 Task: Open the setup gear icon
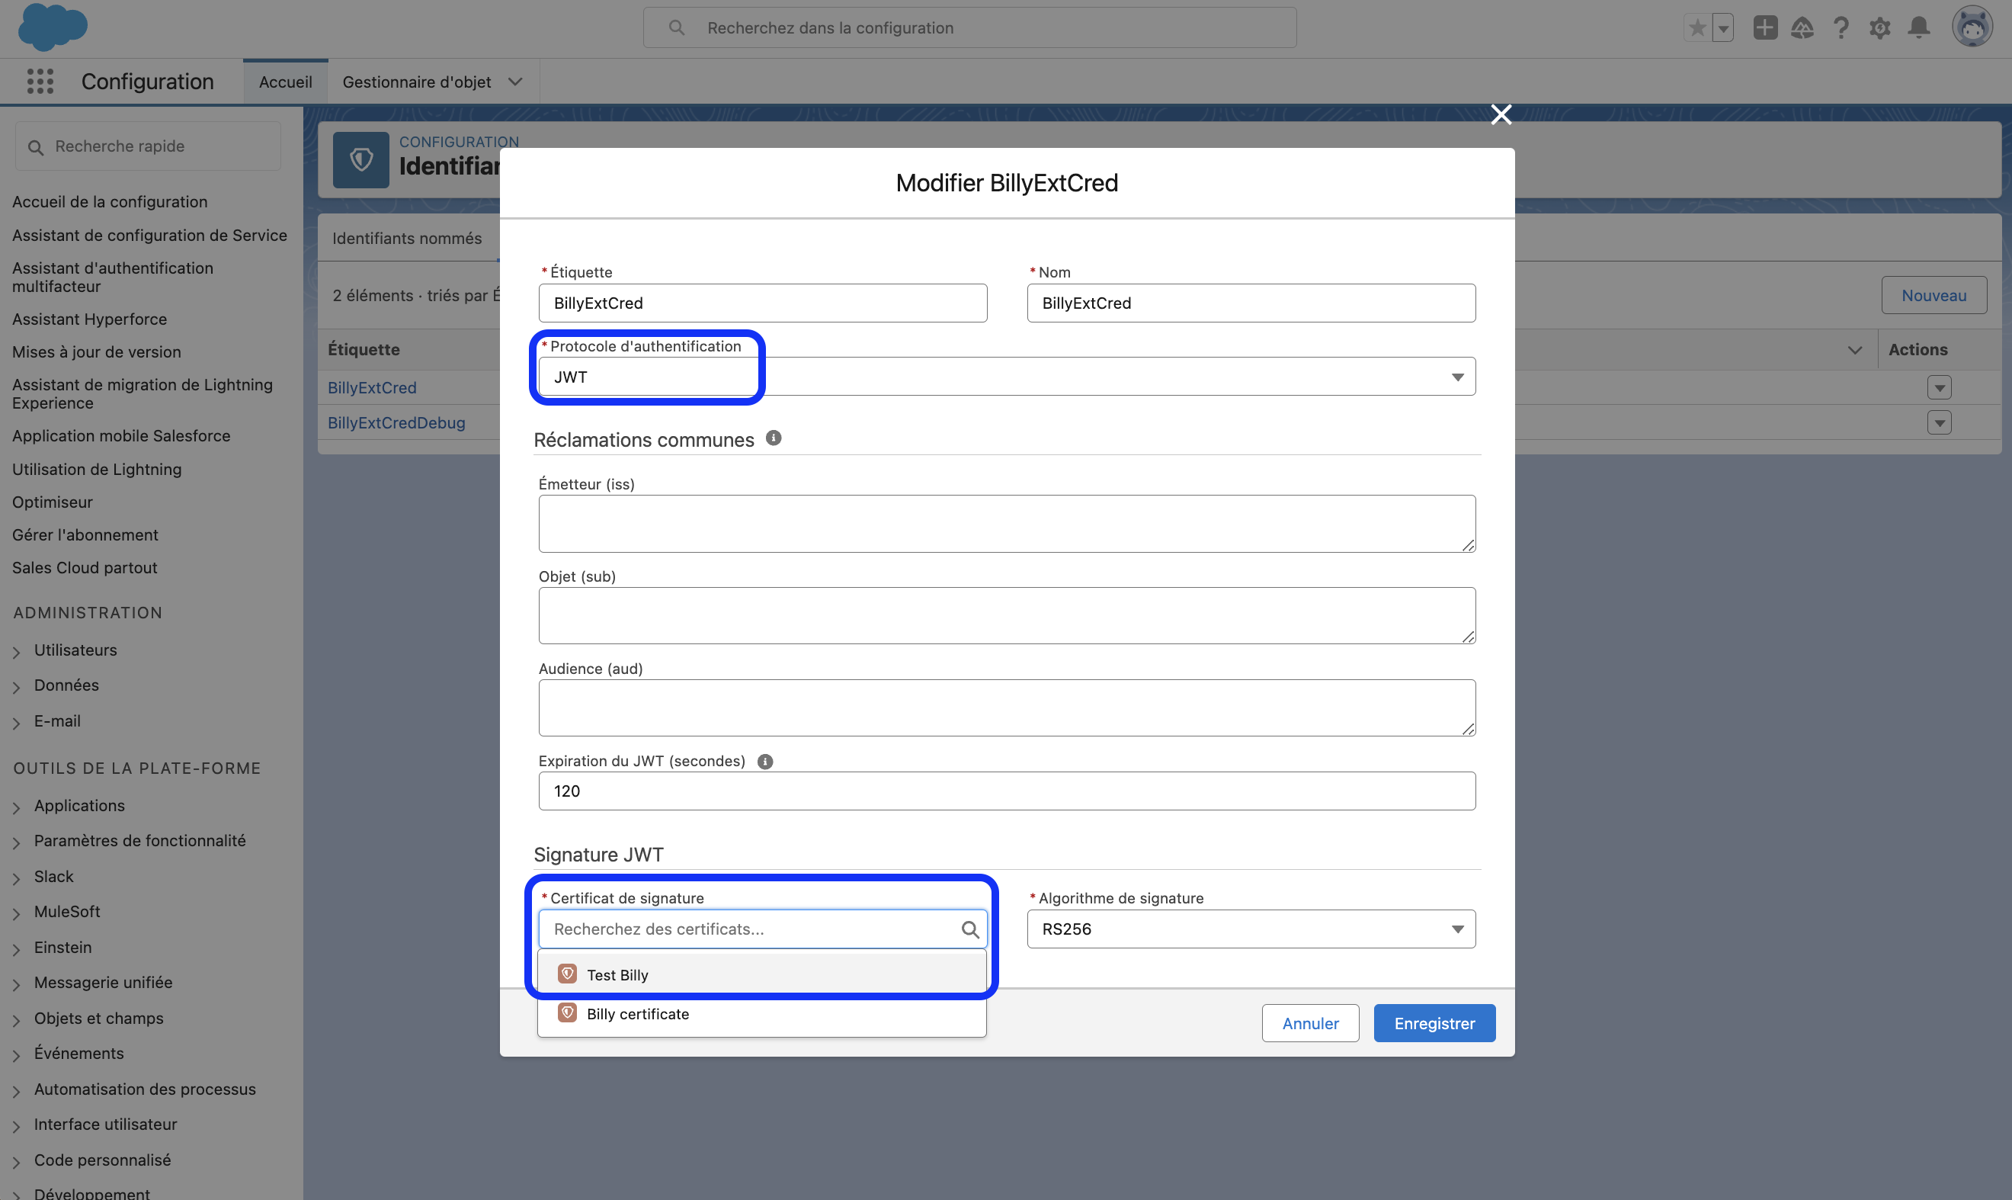tap(1879, 28)
